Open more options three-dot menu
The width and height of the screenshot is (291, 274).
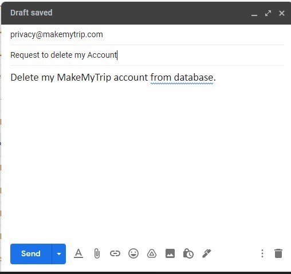point(262,253)
